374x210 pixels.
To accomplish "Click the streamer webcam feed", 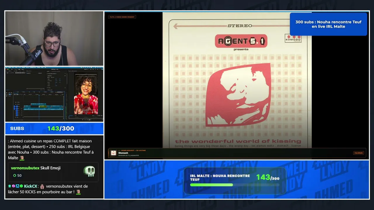I will (54, 38).
